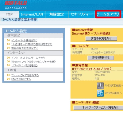Click arrow icon beside インターネット接続を行う

click(9, 40)
